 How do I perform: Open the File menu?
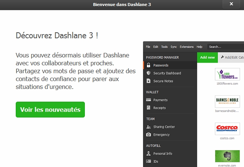coord(148,47)
